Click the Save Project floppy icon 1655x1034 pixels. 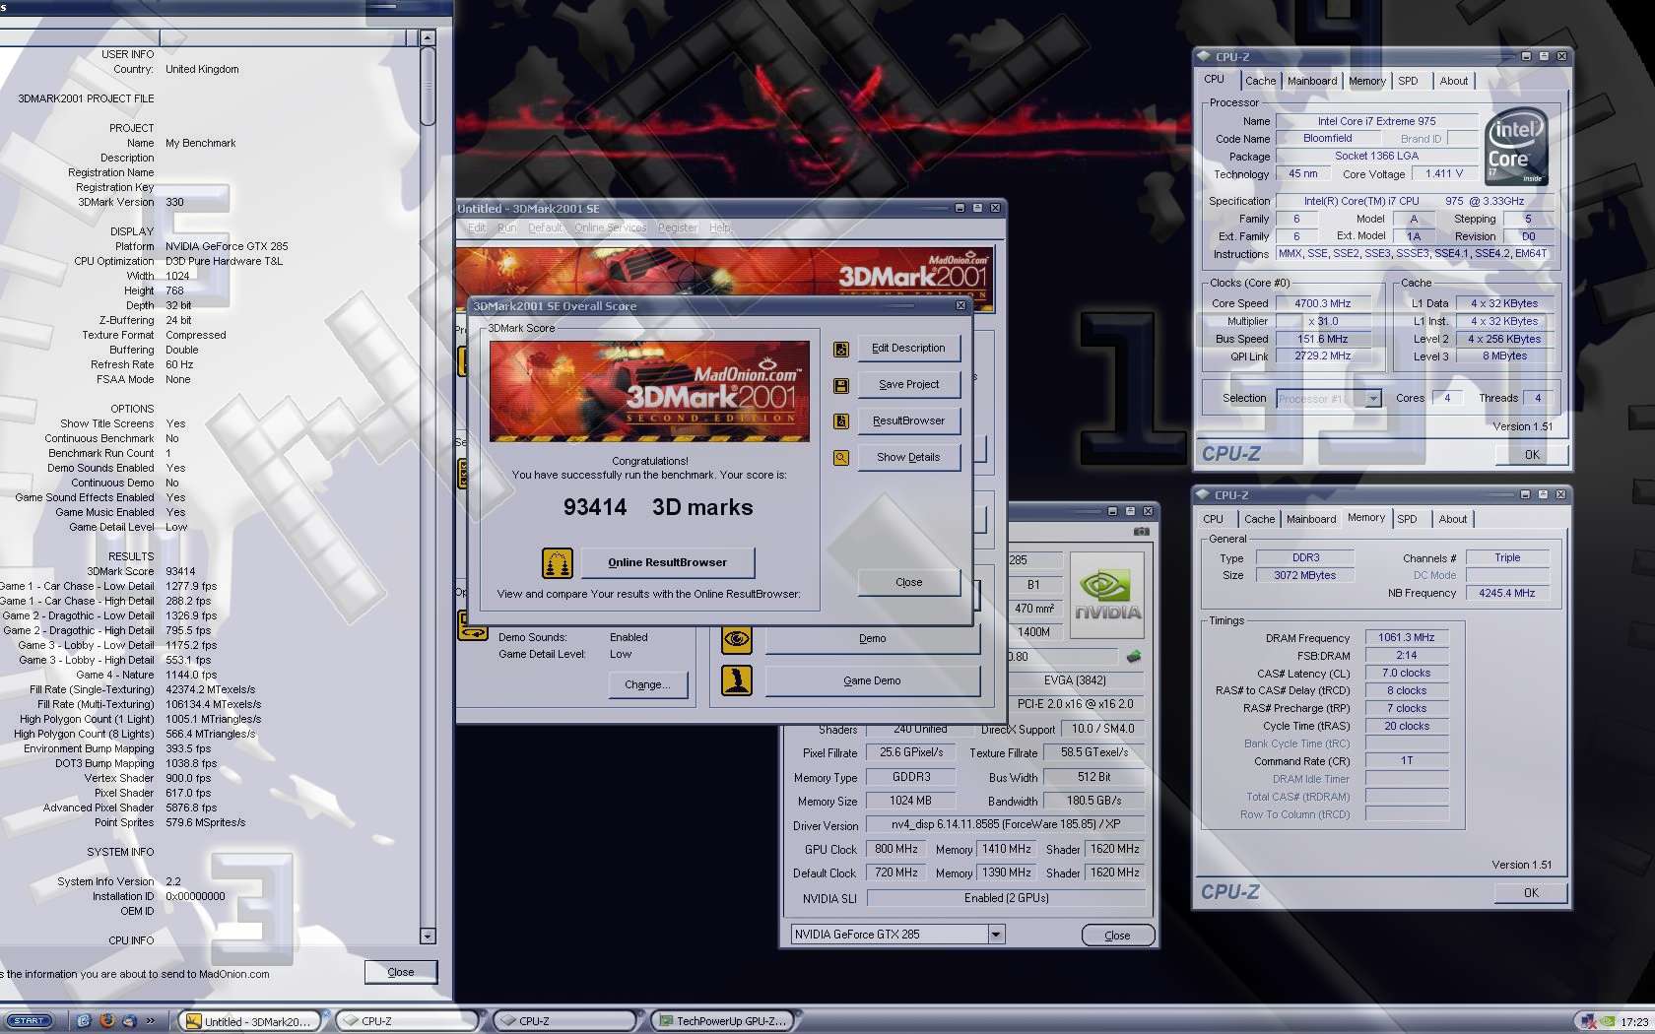[840, 385]
